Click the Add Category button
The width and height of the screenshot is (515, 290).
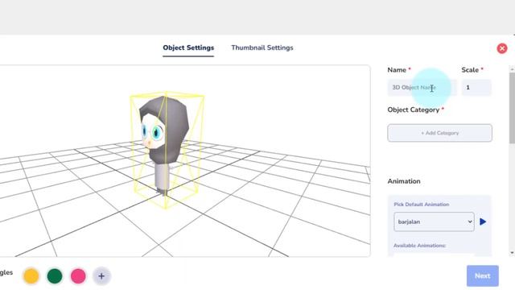pos(439,133)
